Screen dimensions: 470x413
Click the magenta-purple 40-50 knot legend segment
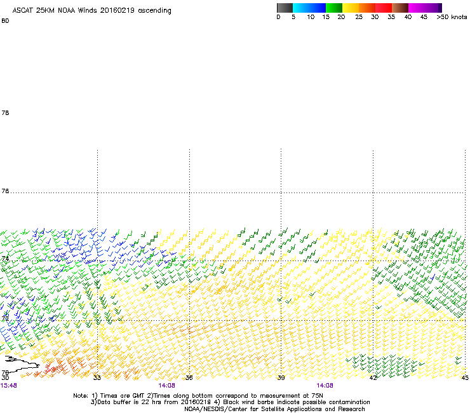(x=425, y=8)
